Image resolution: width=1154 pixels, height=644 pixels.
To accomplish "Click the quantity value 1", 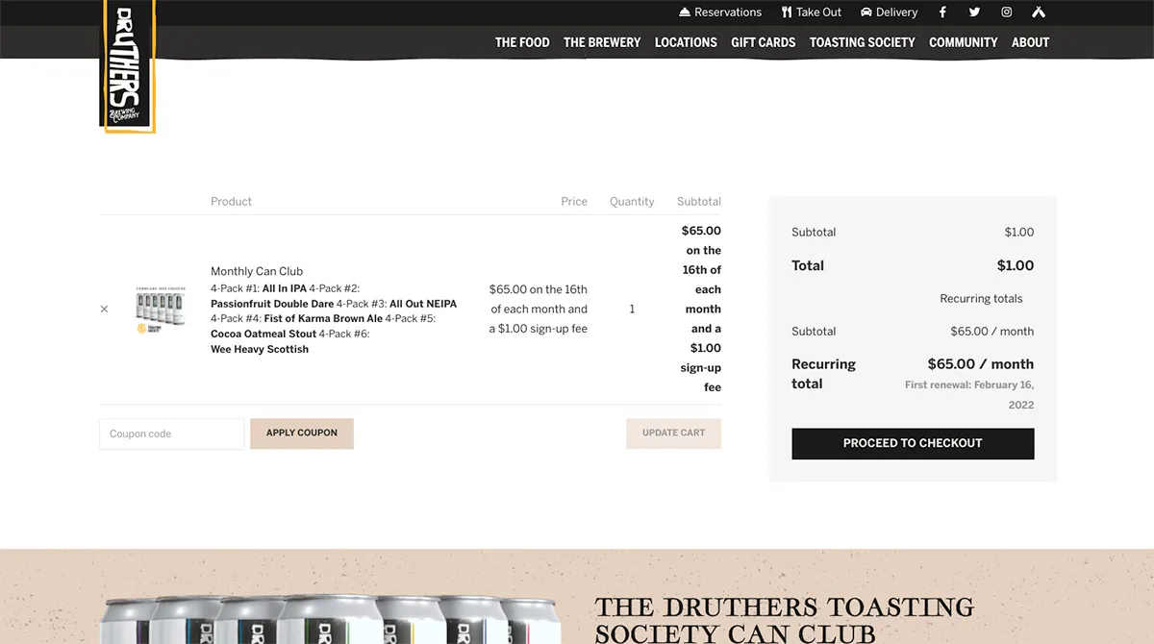I will tap(632, 310).
